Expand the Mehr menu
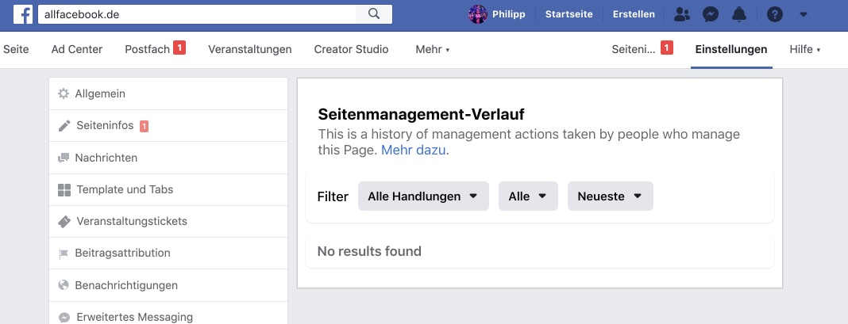This screenshot has width=848, height=324. [432, 50]
